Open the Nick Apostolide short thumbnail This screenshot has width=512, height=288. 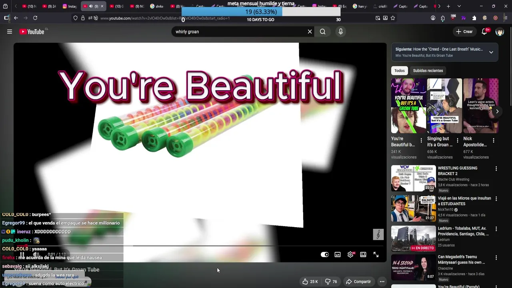481,106
